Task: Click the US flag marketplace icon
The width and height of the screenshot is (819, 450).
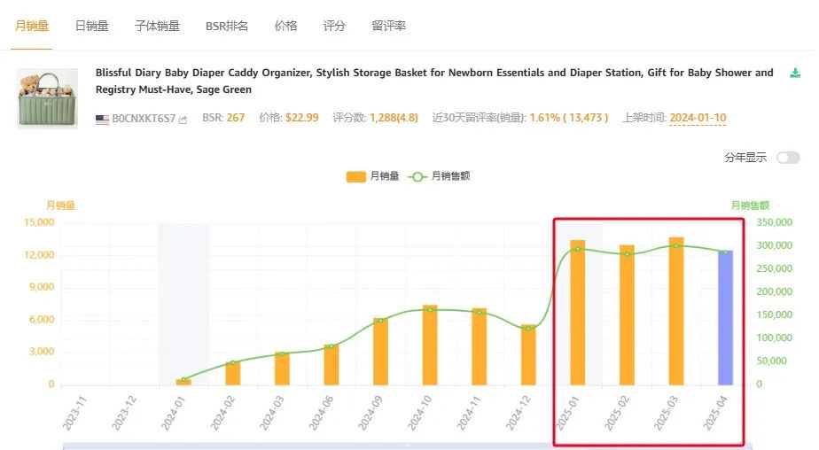Action: tap(103, 119)
